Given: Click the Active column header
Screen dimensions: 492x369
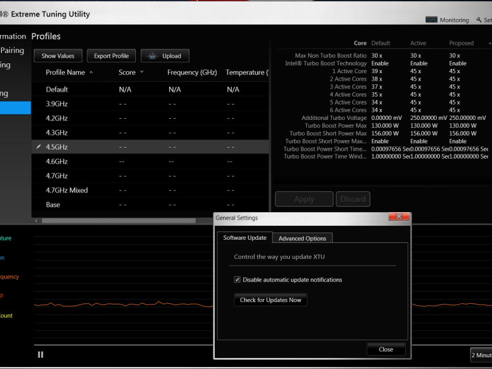Looking at the screenshot, I should (x=418, y=43).
